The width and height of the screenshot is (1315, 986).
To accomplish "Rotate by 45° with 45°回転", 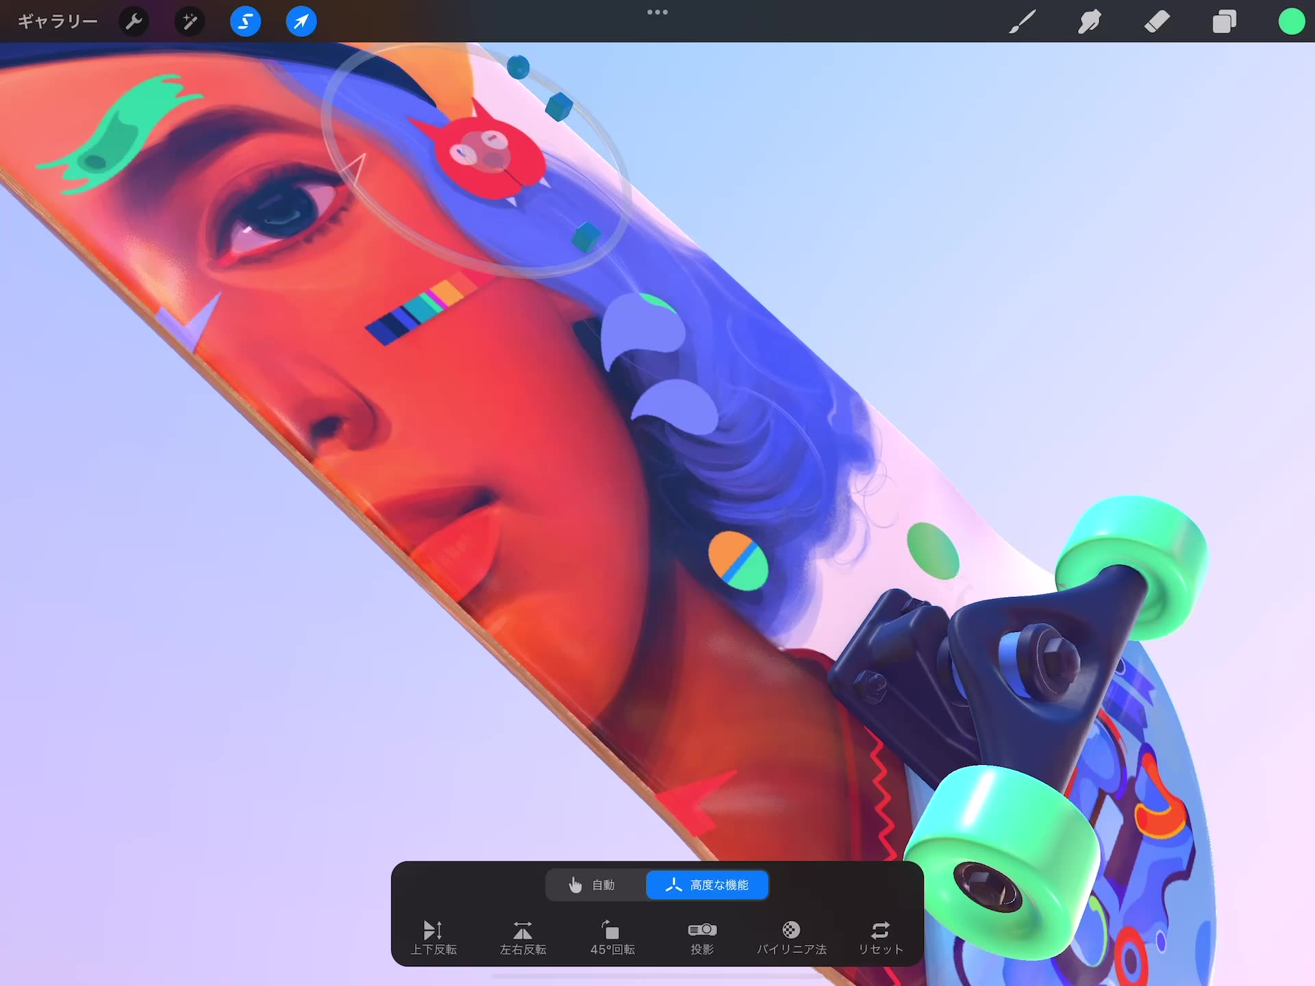I will coord(612,938).
